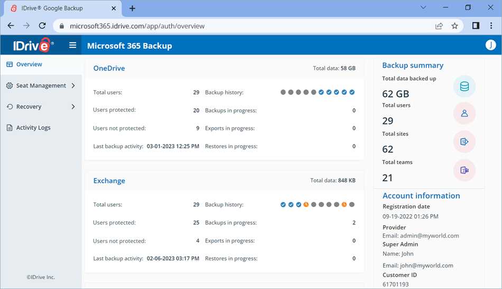Click OneDrive 'Total data: 58 GB' text
Image resolution: width=502 pixels, height=289 pixels.
pos(334,68)
